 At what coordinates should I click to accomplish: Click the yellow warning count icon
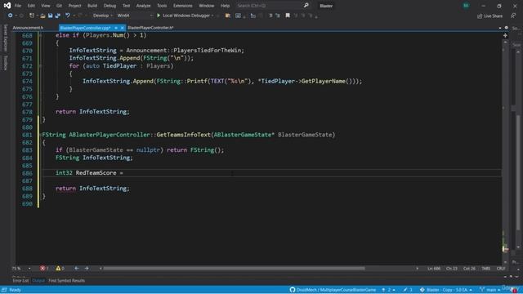point(58,269)
